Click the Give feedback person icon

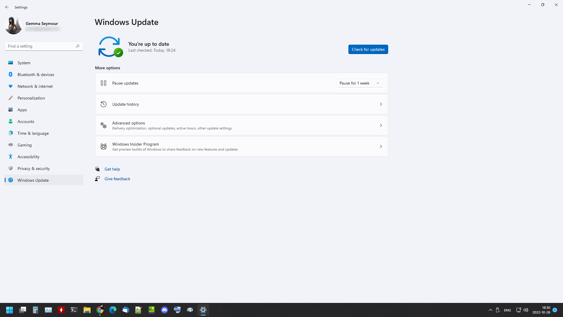click(x=97, y=179)
